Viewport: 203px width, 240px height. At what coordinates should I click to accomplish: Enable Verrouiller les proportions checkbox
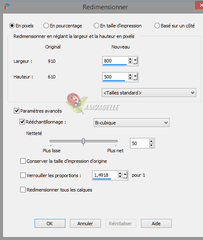pos(23,175)
